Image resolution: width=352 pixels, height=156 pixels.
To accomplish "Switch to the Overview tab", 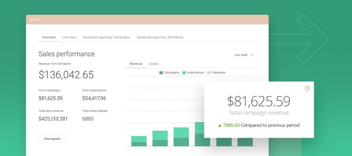I will point(49,37).
